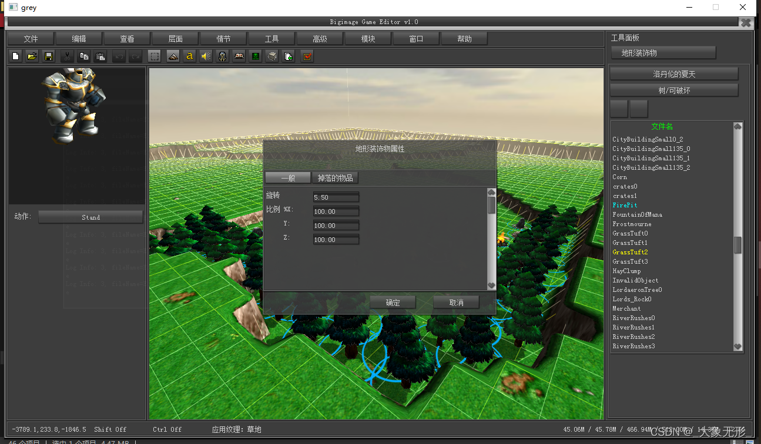Click the properties dialog scroll up arrow
Image resolution: width=761 pixels, height=444 pixels.
click(x=491, y=192)
